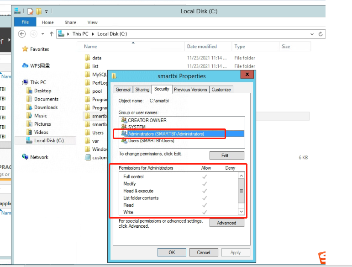Image resolution: width=352 pixels, height=267 pixels.
Task: Click the List folder contents permission row
Action: point(179,198)
